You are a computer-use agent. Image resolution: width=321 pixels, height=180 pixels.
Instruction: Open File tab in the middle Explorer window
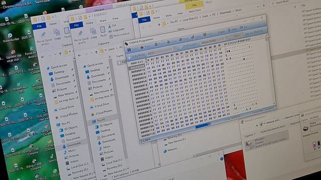pos(76,25)
